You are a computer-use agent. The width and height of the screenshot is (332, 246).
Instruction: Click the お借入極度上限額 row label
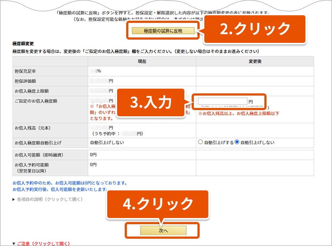[32, 91]
